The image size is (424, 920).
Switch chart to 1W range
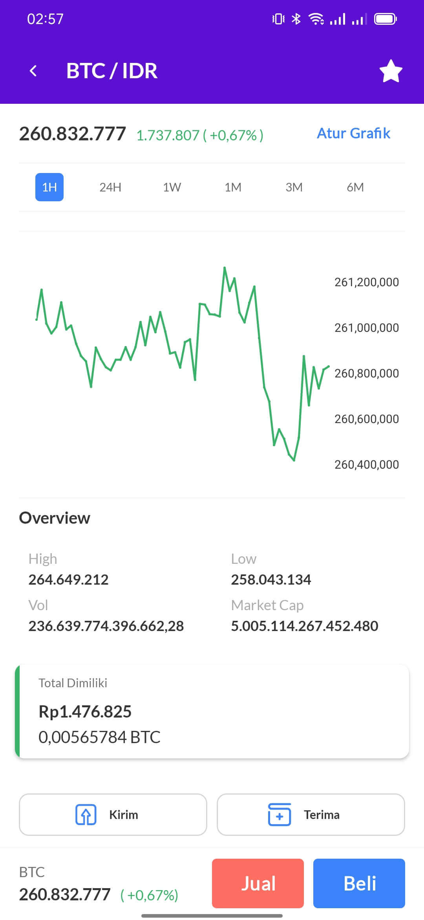coord(172,187)
